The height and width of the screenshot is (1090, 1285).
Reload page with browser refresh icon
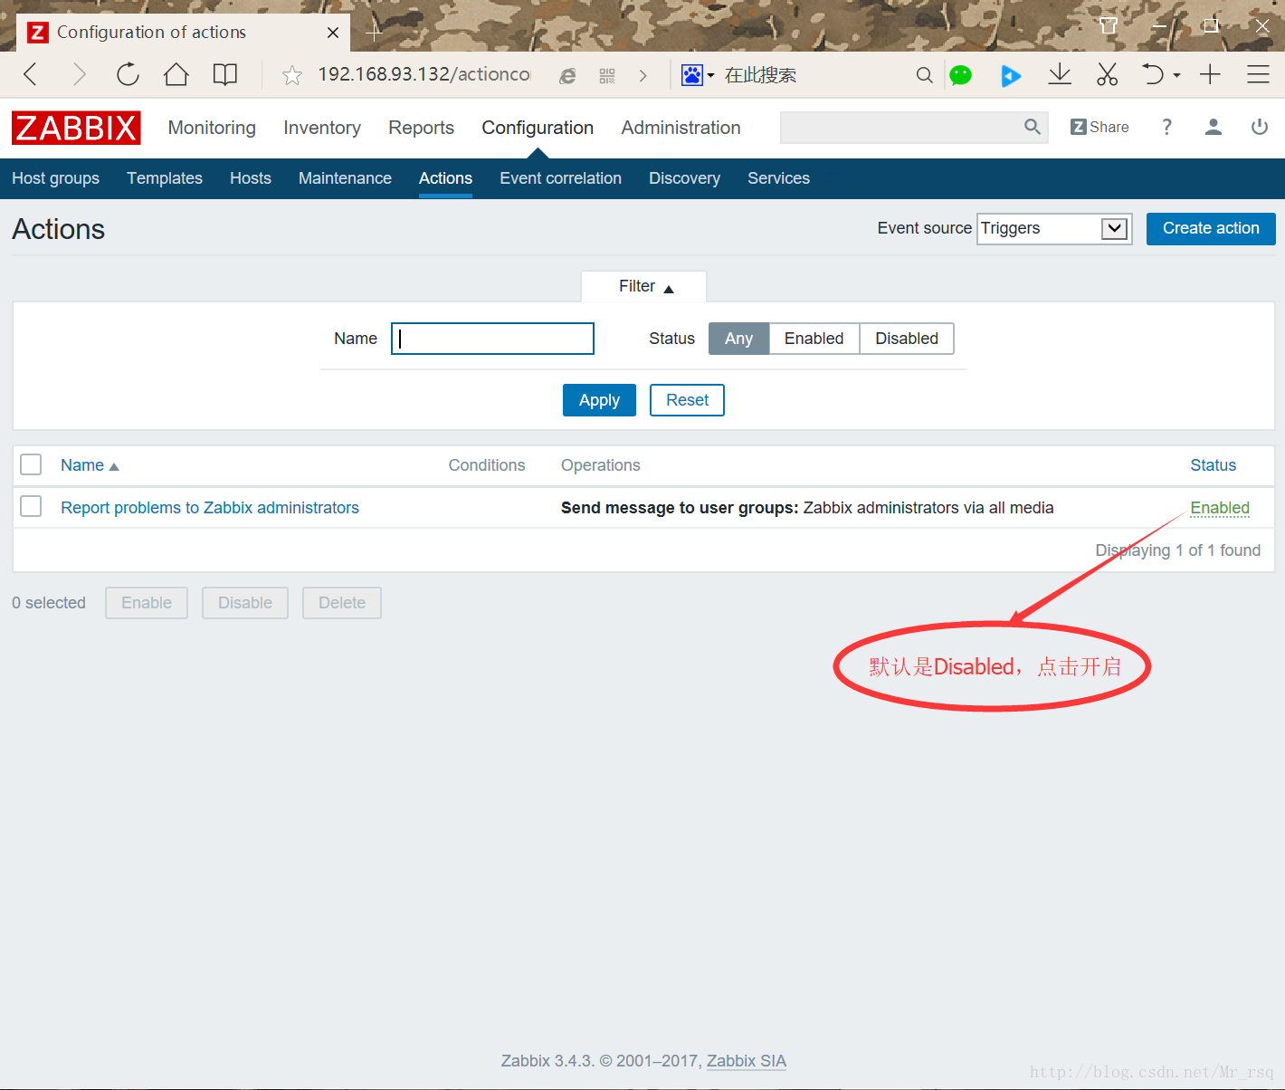pyautogui.click(x=128, y=74)
